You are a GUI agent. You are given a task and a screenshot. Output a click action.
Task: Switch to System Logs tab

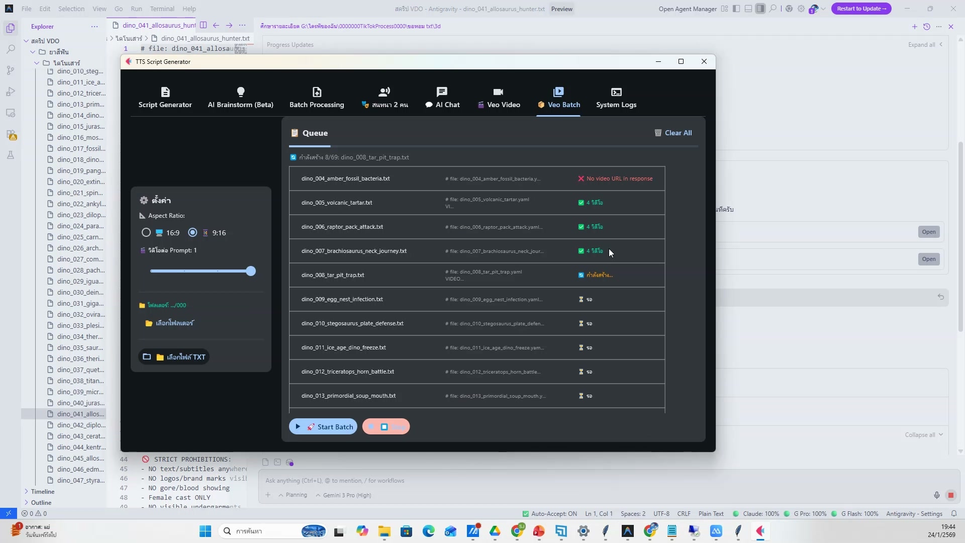[616, 98]
